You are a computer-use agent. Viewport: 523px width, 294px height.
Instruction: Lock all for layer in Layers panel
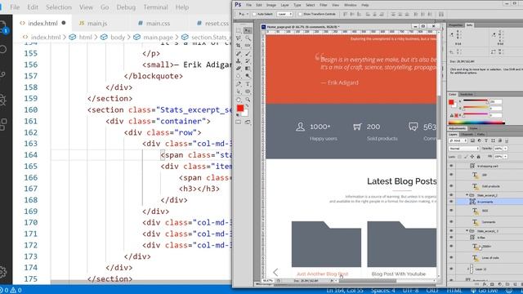[478, 156]
